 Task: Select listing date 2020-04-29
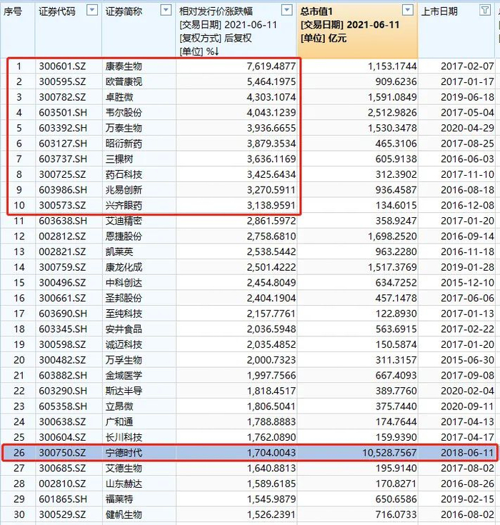(468, 128)
